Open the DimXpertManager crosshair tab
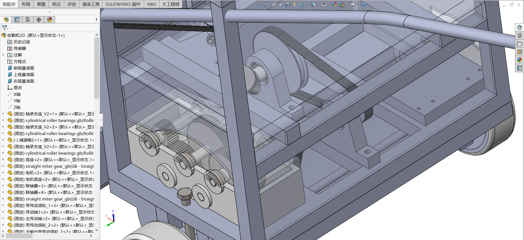Screen dimensions: 524x240 (x=39, y=20)
